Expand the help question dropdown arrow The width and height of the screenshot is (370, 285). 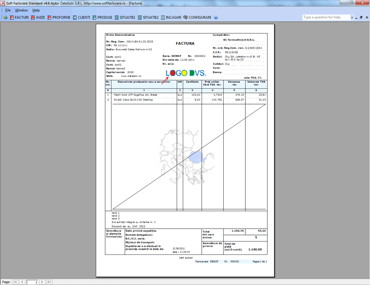pyautogui.click(x=352, y=18)
